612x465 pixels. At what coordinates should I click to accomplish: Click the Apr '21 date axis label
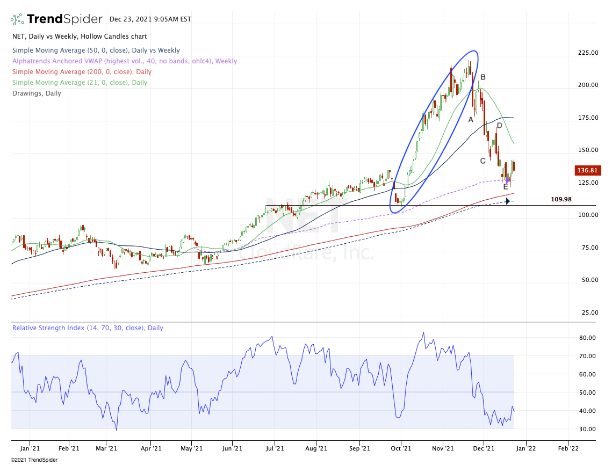[150, 448]
